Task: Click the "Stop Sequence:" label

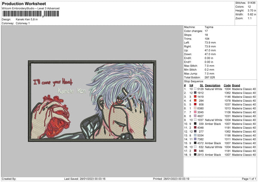Action: (194, 82)
